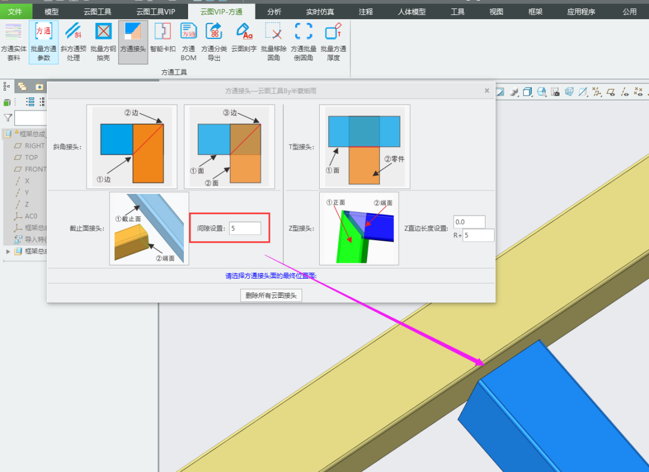Screen dimensions: 649x472
Task: Open 文件 menu
Action: (x=14, y=11)
